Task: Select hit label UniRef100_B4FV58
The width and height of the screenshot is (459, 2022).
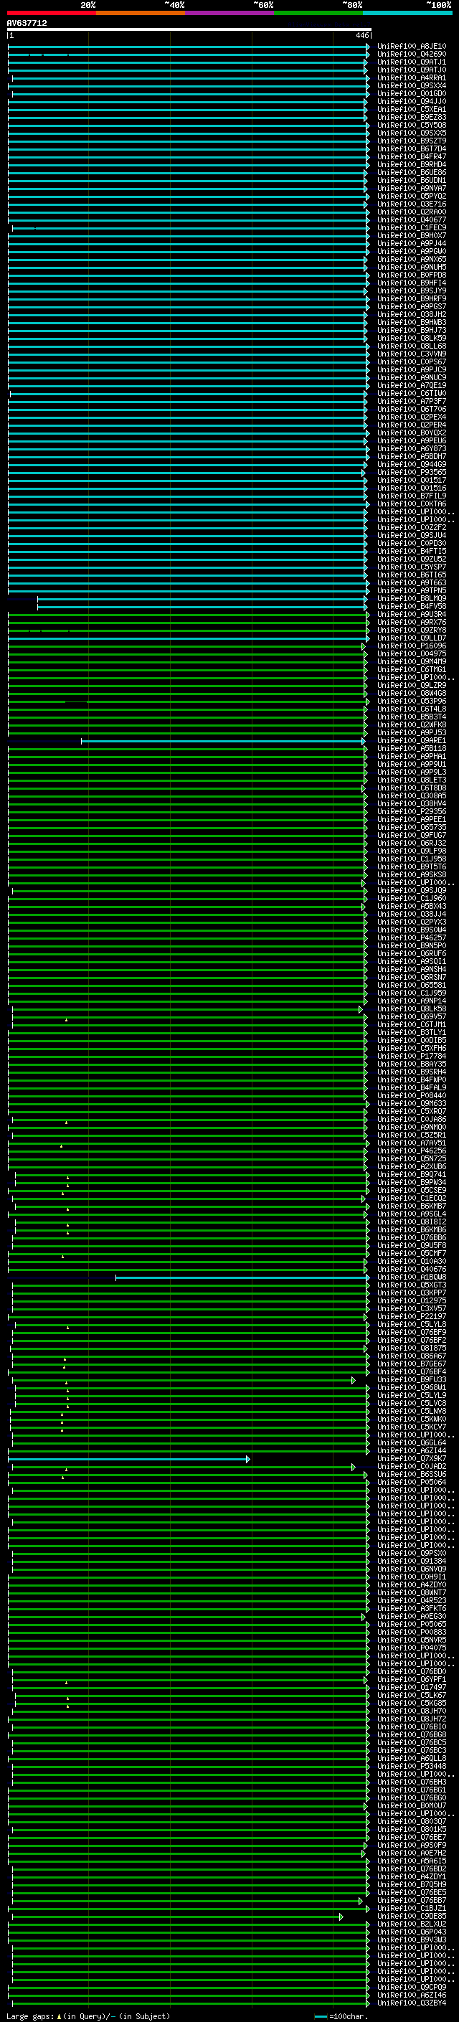Action: tap(411, 606)
